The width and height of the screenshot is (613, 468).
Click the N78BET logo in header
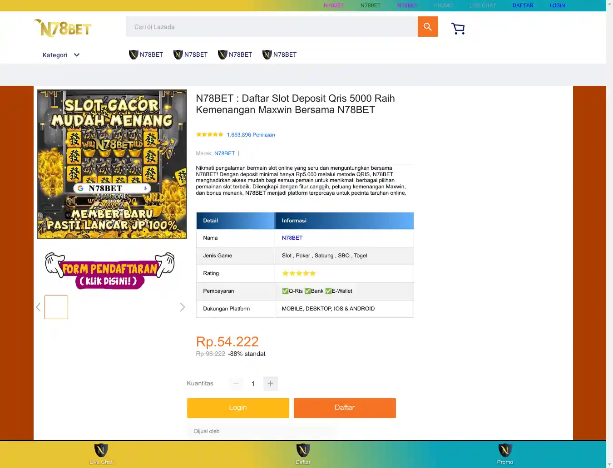click(63, 28)
